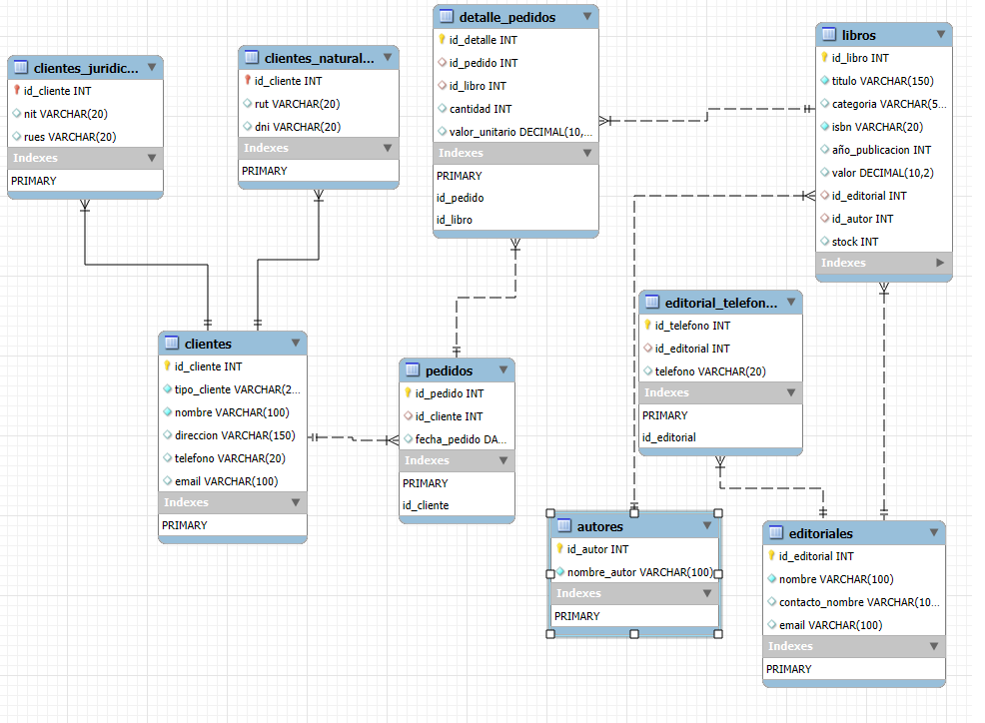Collapse Indexes section in clientes table
The image size is (985, 723).
click(296, 502)
